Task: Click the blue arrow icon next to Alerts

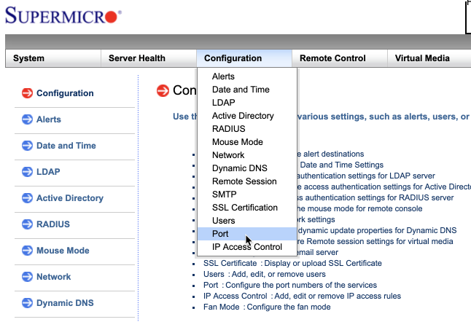Action: tap(27, 119)
